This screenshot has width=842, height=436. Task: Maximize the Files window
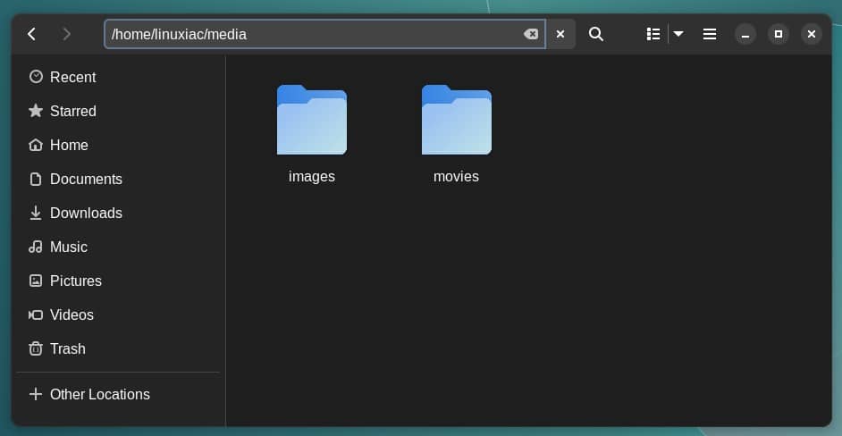tap(779, 34)
